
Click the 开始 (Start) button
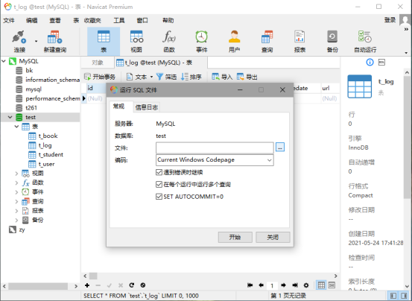(235, 237)
